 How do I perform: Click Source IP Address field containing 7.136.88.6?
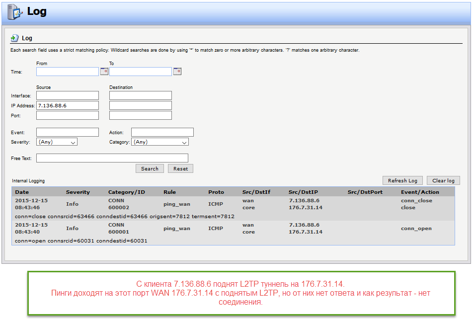(68, 105)
